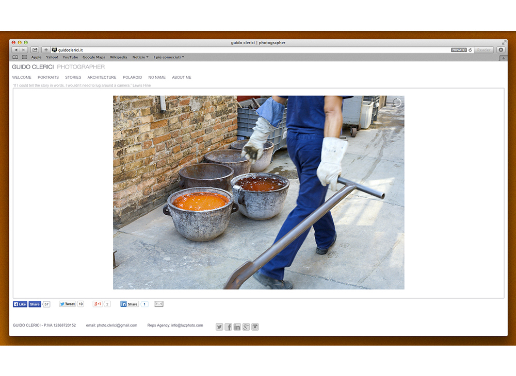Open the footer Facebook icon
This screenshot has width=516, height=376.
[229, 327]
